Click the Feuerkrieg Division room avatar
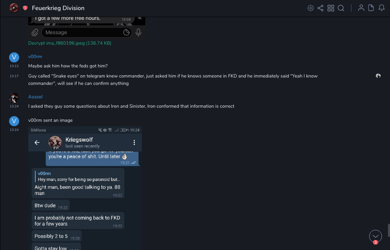This screenshot has height=250, width=390. click(x=14, y=8)
